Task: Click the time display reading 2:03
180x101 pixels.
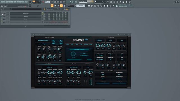Action: [x=73, y=2]
